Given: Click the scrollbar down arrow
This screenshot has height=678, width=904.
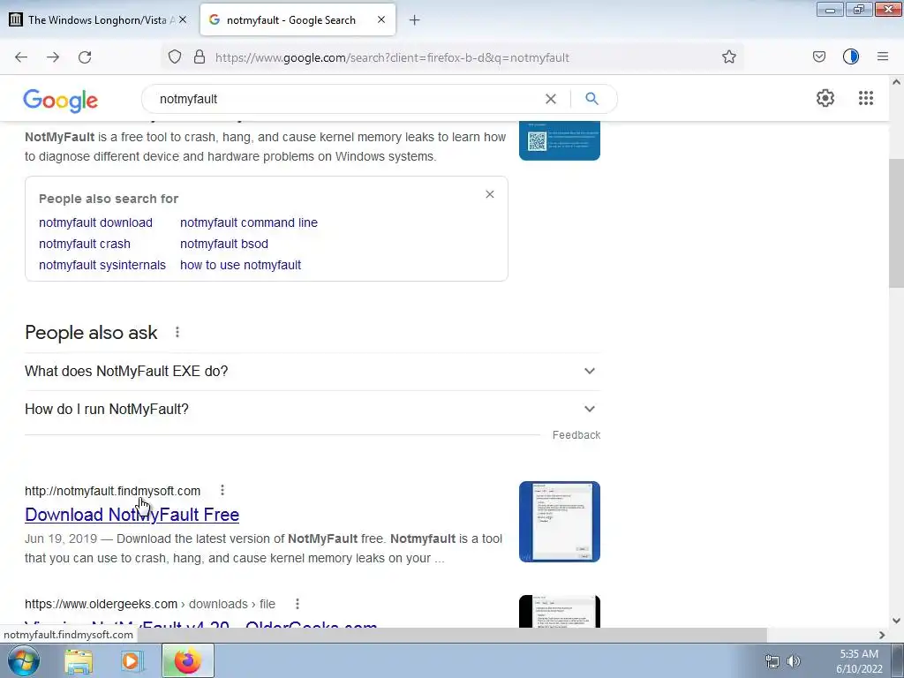Looking at the screenshot, I should point(896,621).
